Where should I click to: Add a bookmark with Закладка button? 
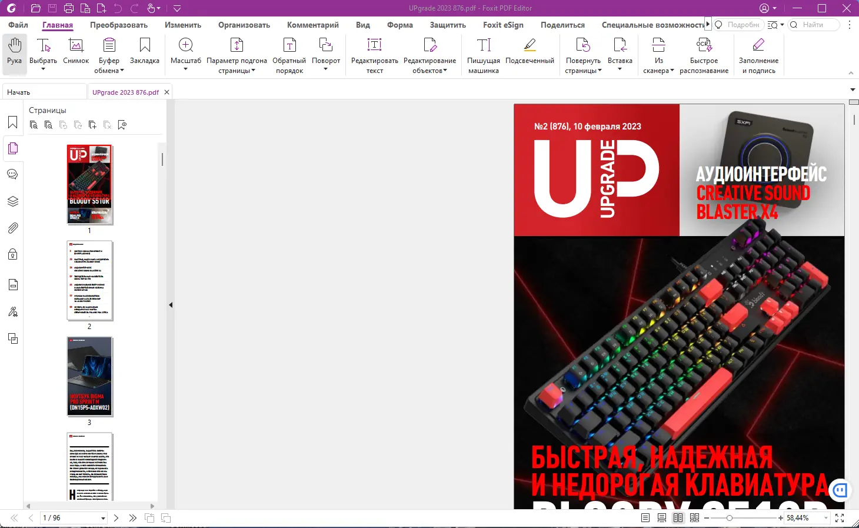(x=145, y=51)
